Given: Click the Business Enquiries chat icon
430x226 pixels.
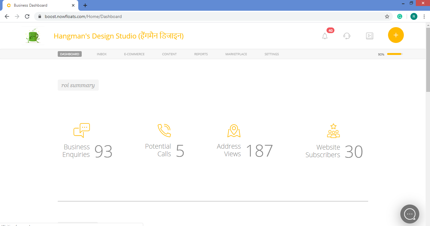Looking at the screenshot, I should pyautogui.click(x=82, y=130).
